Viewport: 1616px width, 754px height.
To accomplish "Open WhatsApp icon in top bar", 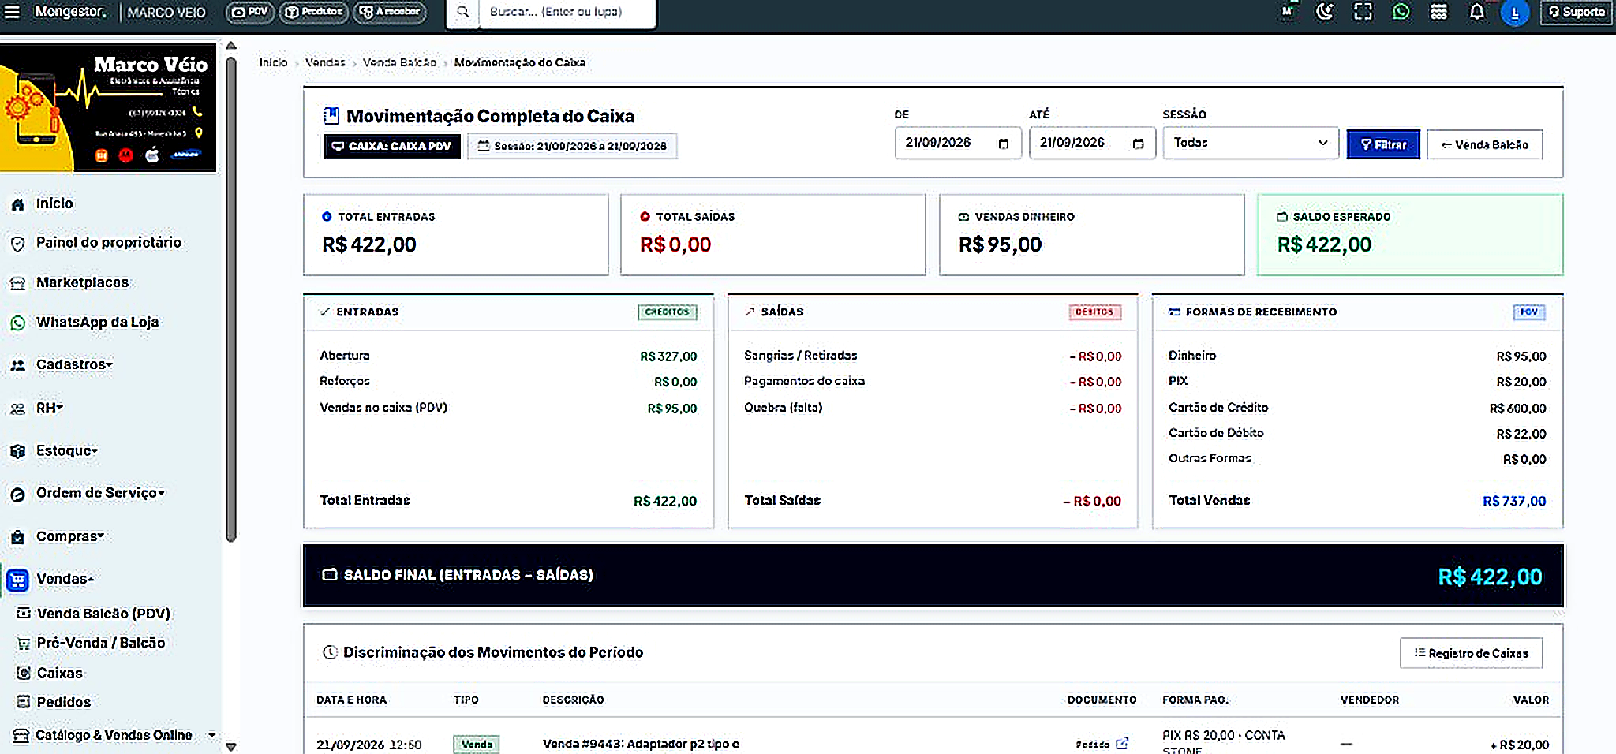I will pyautogui.click(x=1401, y=12).
